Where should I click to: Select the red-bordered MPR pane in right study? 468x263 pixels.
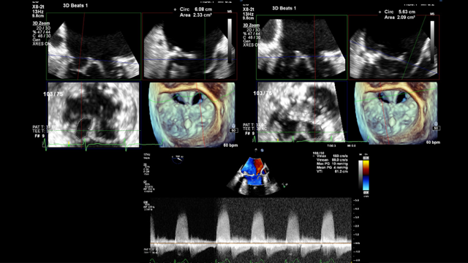(x=394, y=47)
